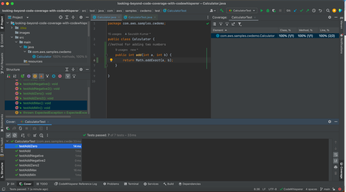Select testAddMax in test results
Image resolution: width=346 pixels, height=192 pixels.
pos(43,170)
